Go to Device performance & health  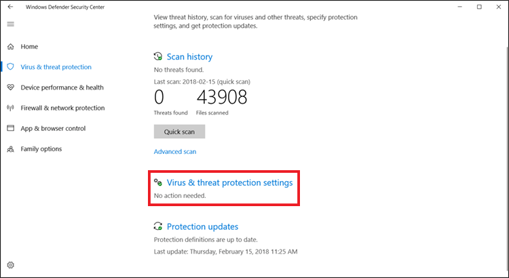coord(62,87)
